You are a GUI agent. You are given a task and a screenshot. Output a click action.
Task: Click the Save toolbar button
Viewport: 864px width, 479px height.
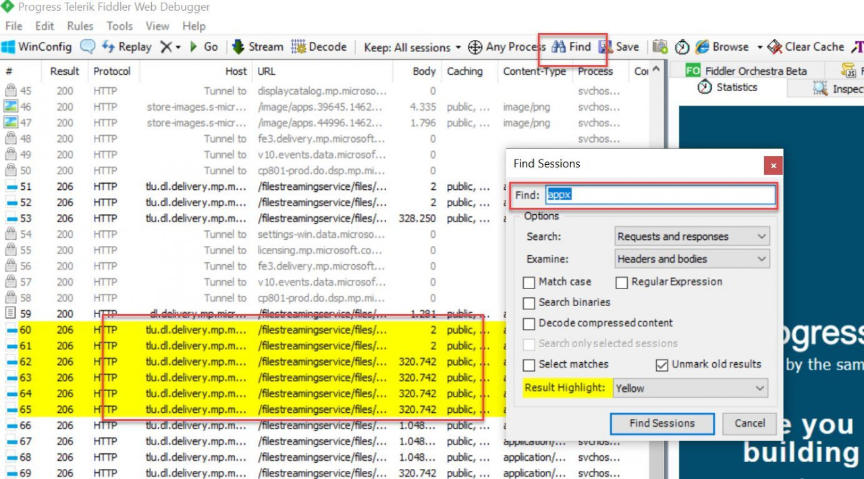pos(619,47)
